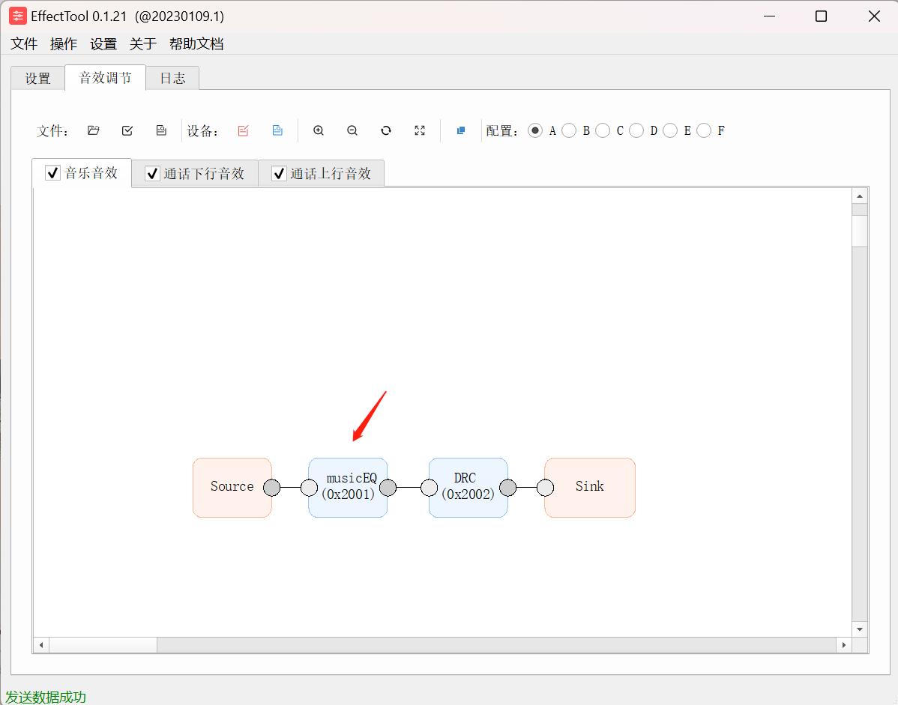Click the Sink node's input port
Image resolution: width=898 pixels, height=705 pixels.
545,488
